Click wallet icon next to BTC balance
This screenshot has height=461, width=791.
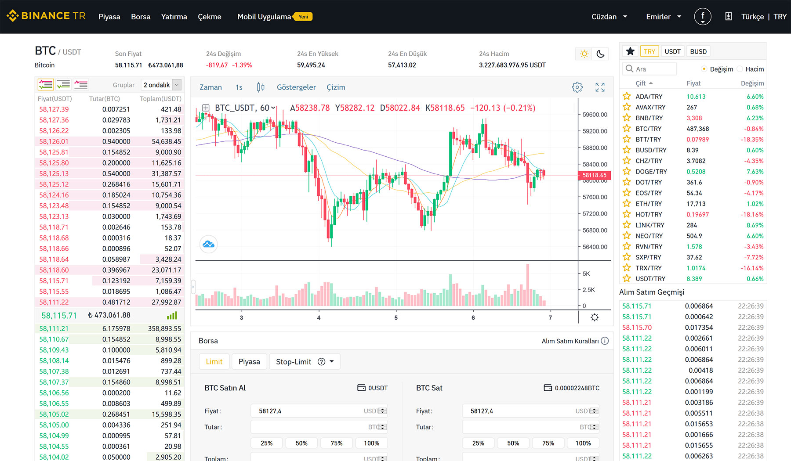click(548, 388)
